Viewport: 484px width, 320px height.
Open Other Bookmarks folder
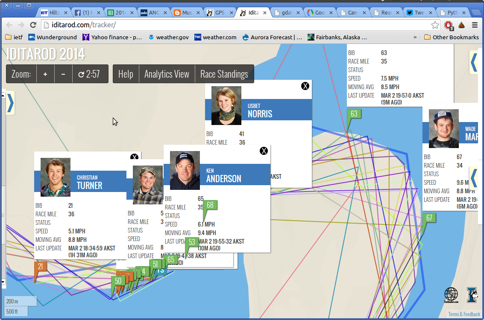pos(452,37)
